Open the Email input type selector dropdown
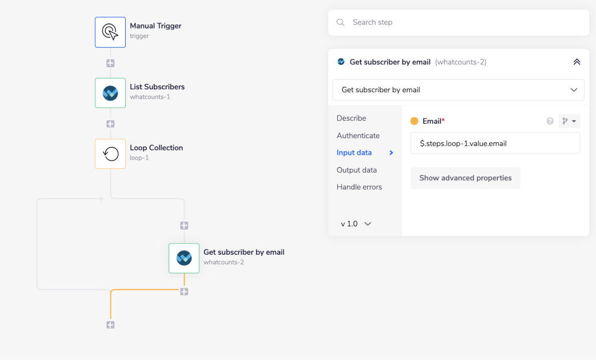596x360 pixels. click(x=569, y=121)
